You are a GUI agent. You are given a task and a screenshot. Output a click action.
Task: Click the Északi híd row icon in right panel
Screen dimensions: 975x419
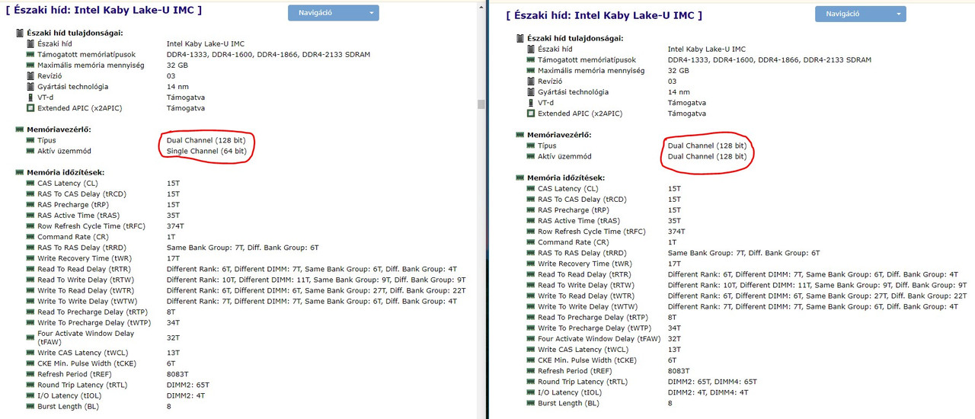531,50
